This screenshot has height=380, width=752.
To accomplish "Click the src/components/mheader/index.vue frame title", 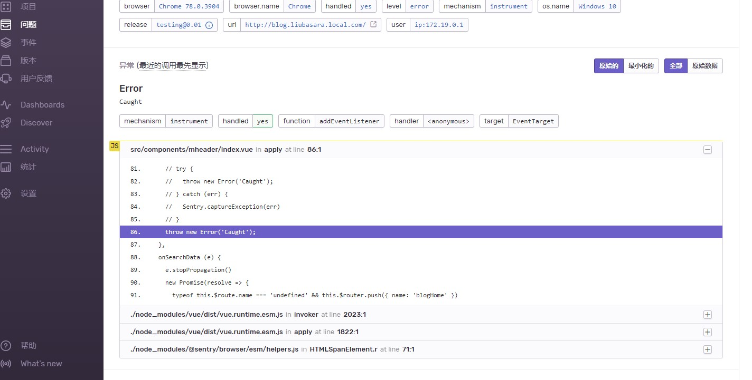I will pos(192,150).
